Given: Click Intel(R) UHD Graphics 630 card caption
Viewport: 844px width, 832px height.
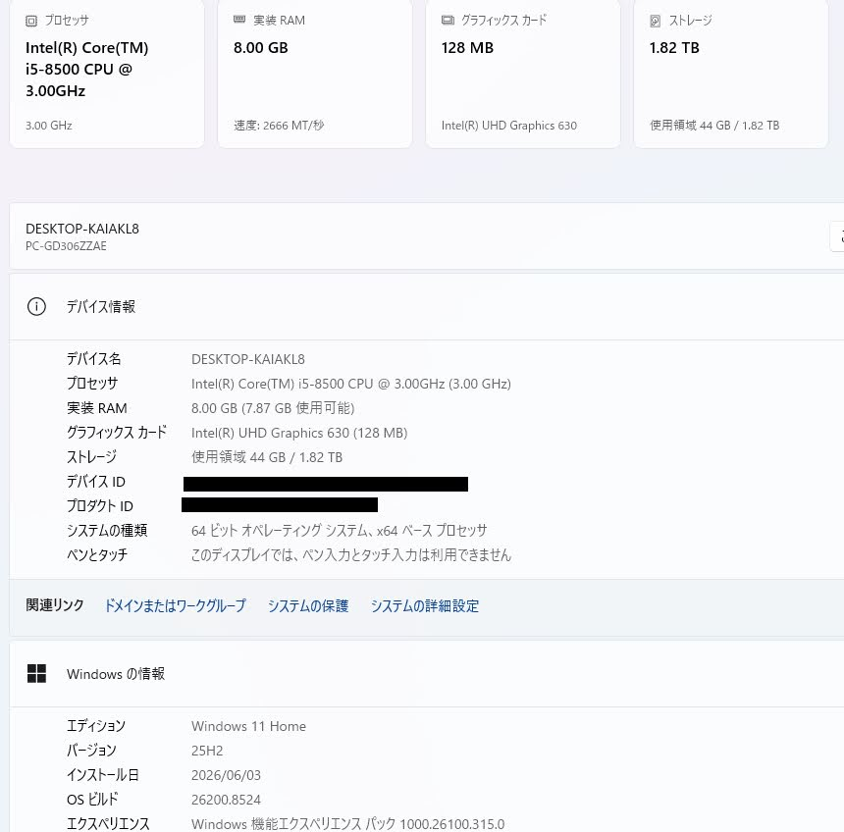Looking at the screenshot, I should (509, 126).
